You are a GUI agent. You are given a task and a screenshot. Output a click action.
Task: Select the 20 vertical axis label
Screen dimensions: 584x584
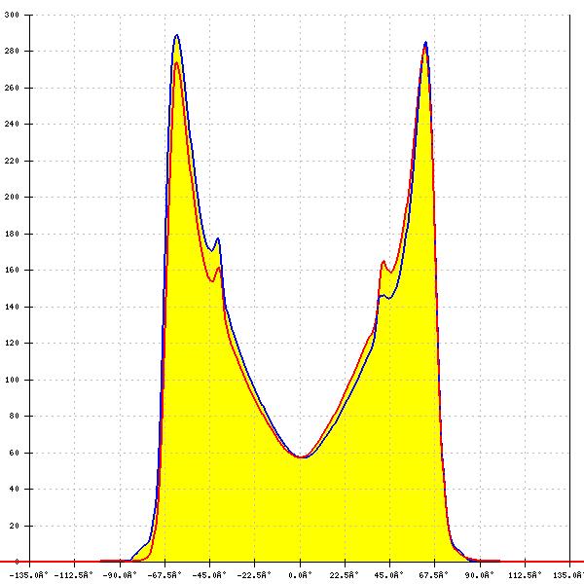(15, 526)
